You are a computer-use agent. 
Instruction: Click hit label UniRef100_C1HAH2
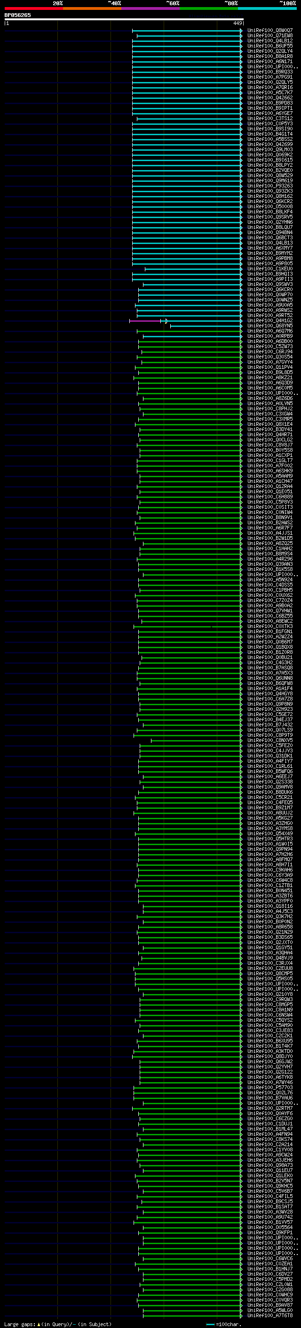click(269, 548)
